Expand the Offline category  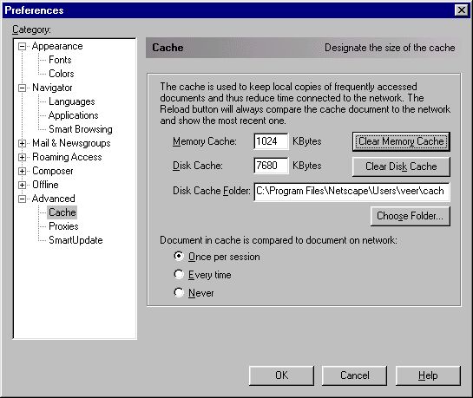point(22,185)
